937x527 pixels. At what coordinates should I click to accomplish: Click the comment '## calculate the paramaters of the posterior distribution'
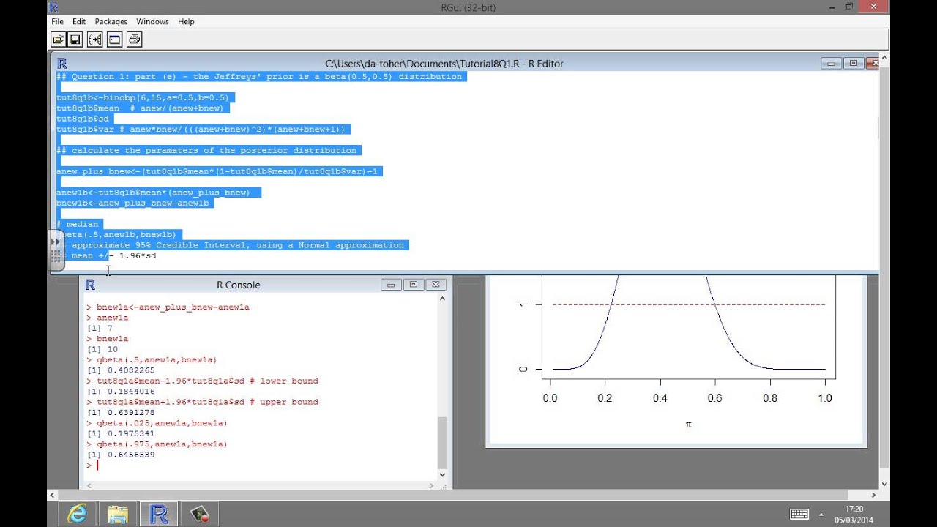click(206, 150)
